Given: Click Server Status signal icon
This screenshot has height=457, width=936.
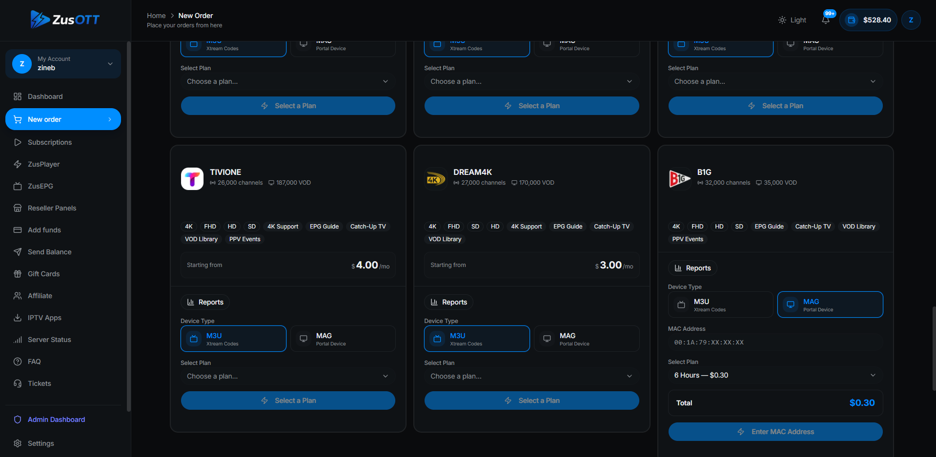Looking at the screenshot, I should point(18,340).
